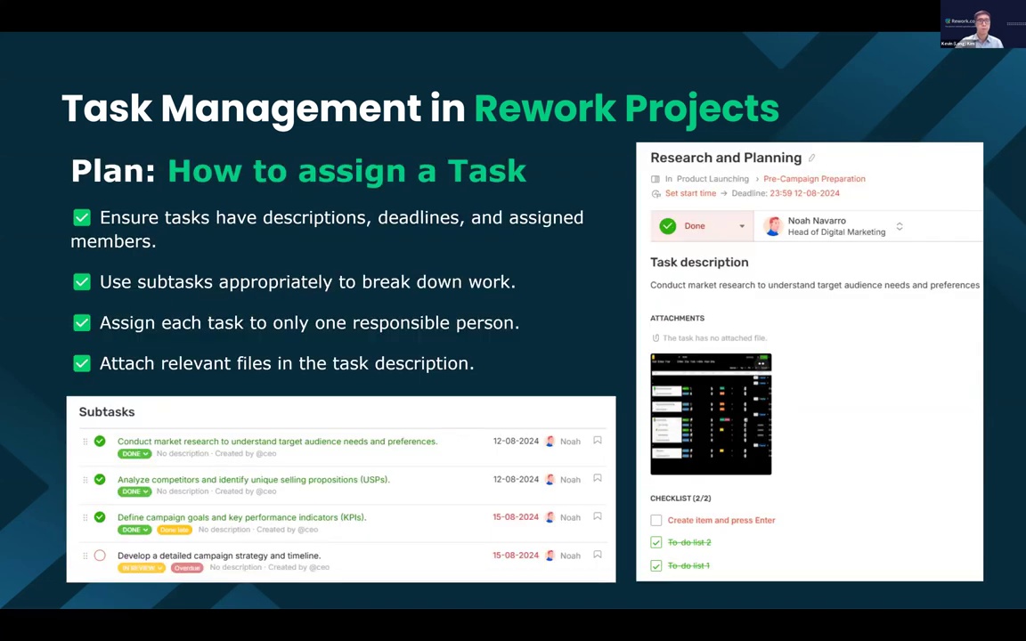Mark Develop a detailed campaign strategy complete
This screenshot has width=1026, height=641.
tap(100, 556)
